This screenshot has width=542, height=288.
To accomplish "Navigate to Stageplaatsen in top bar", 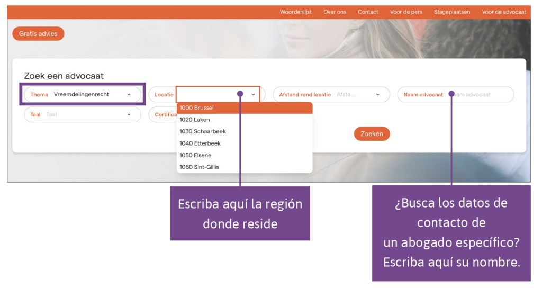I will coord(451,12).
